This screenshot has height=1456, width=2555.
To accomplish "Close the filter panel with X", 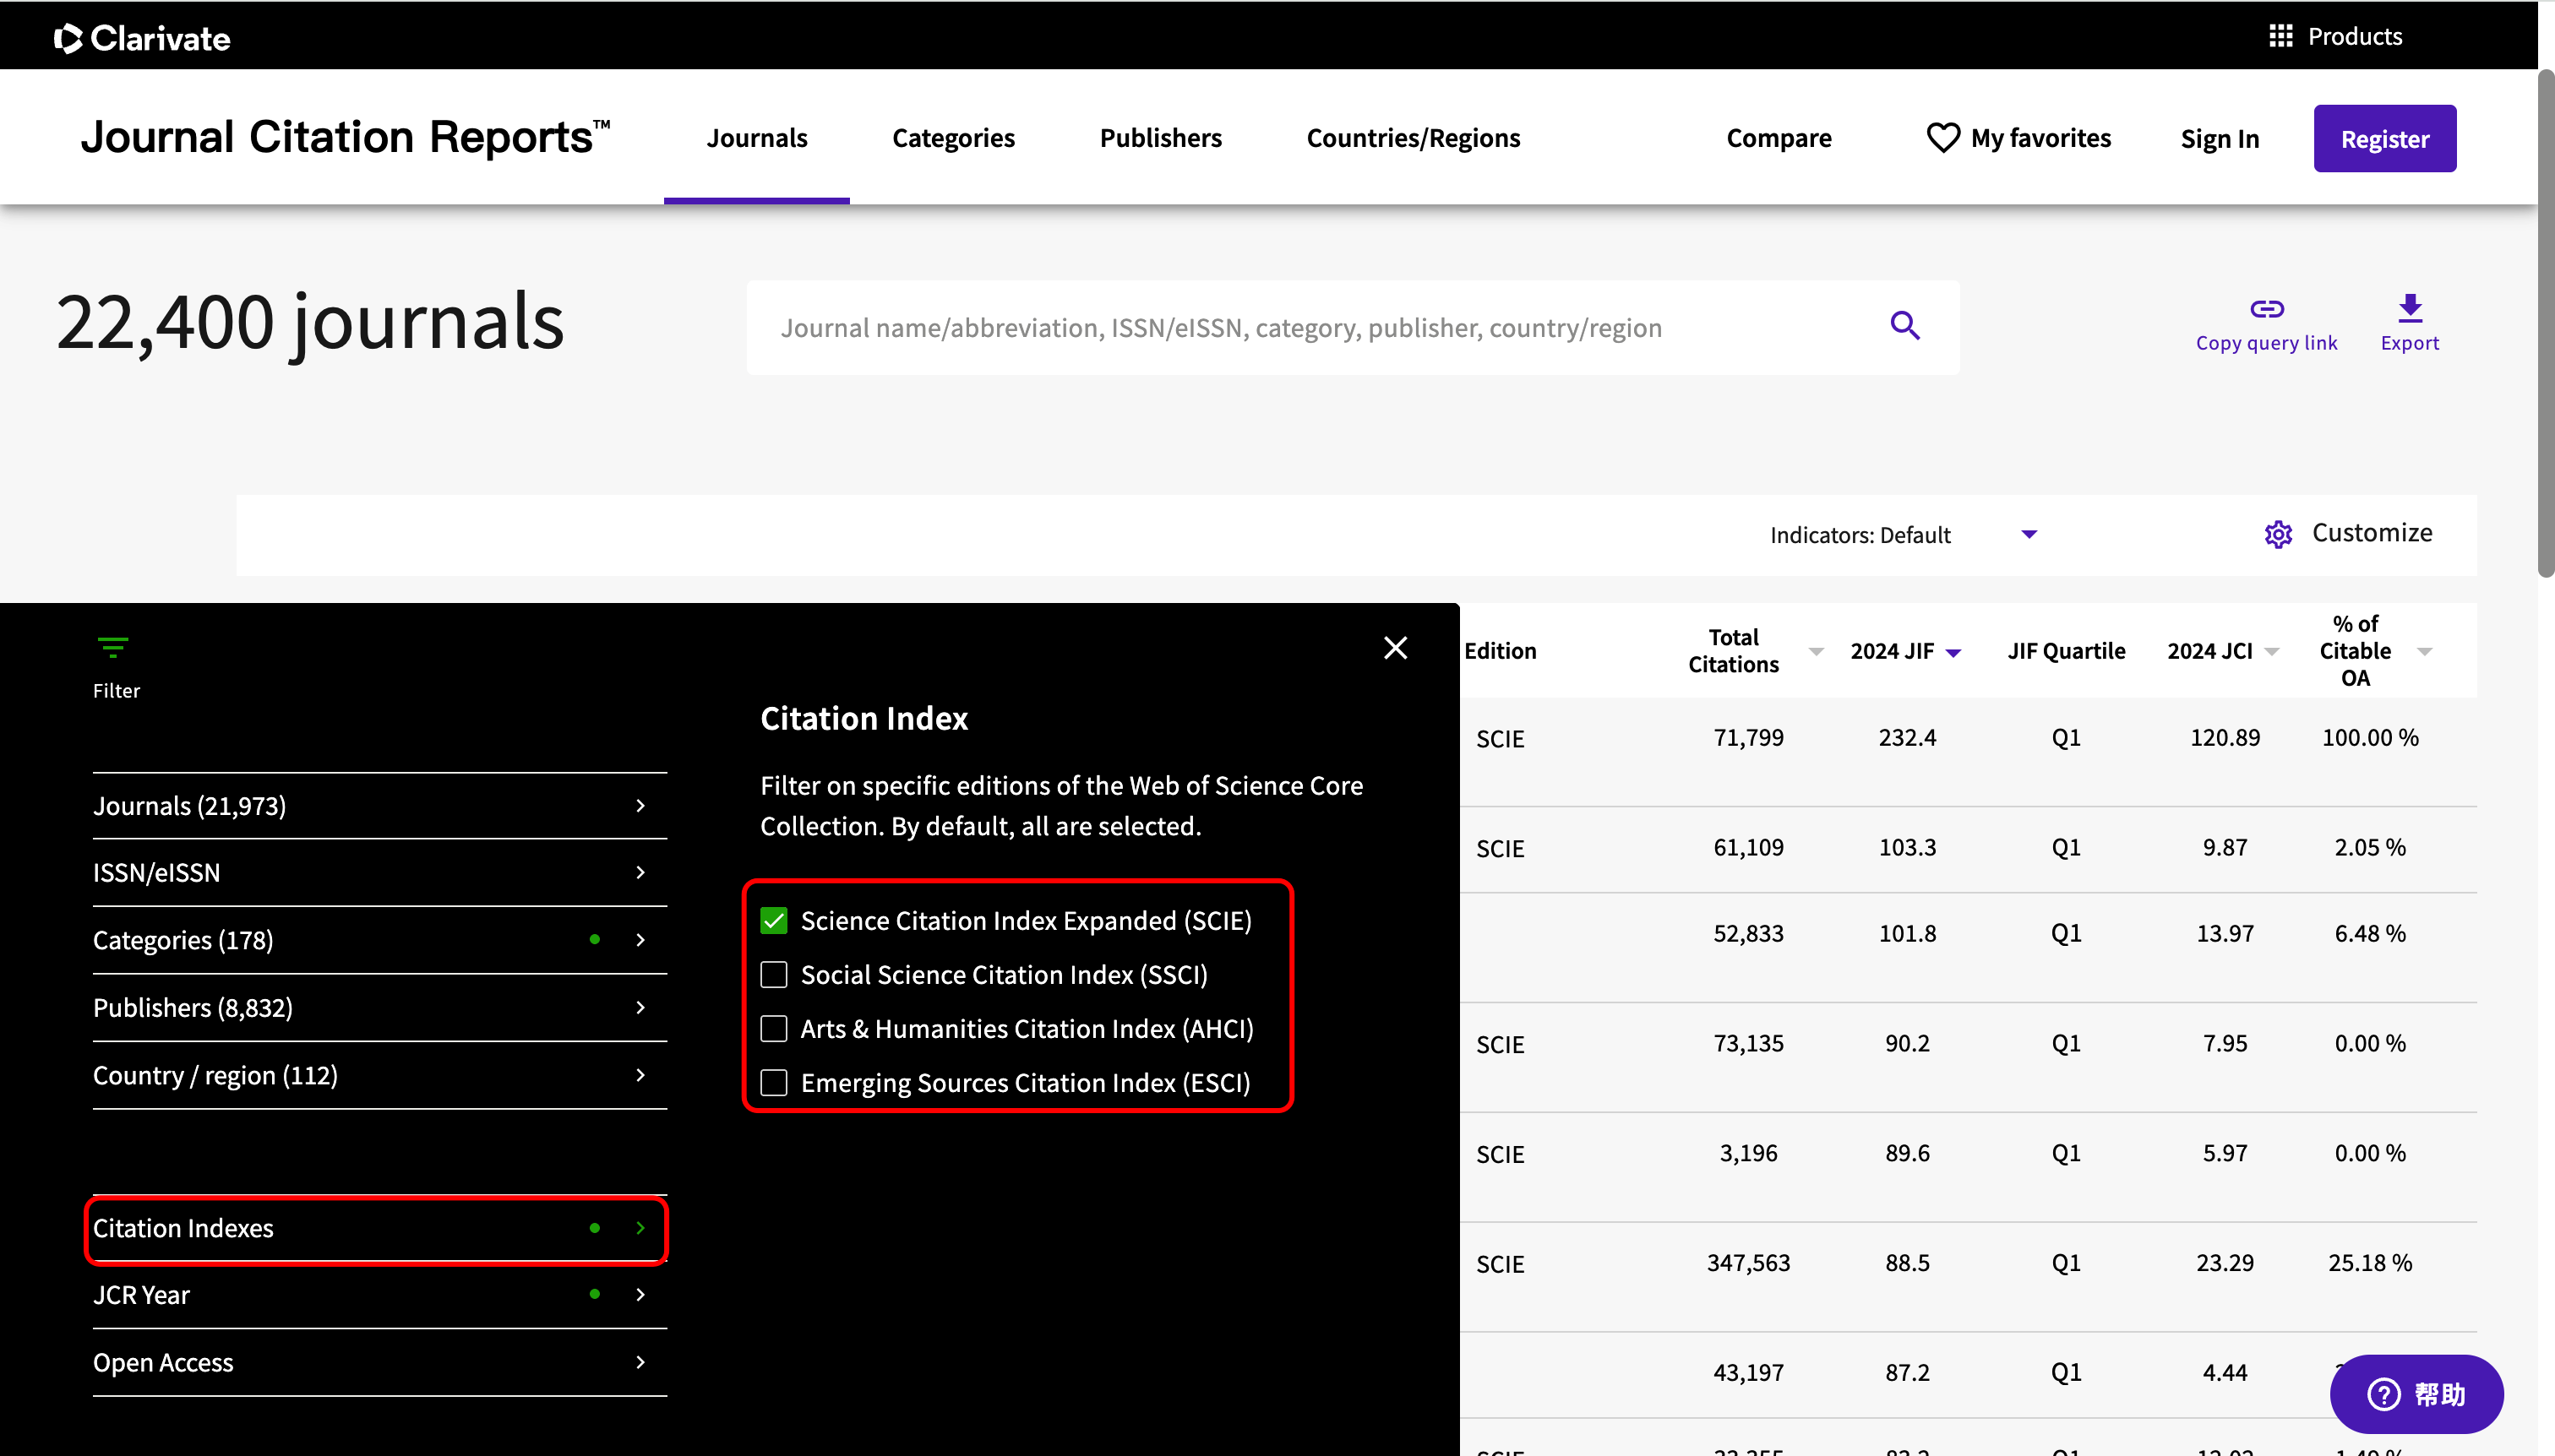I will pyautogui.click(x=1395, y=648).
